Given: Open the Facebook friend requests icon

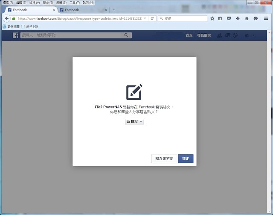Looking at the screenshot, I should (219, 35).
